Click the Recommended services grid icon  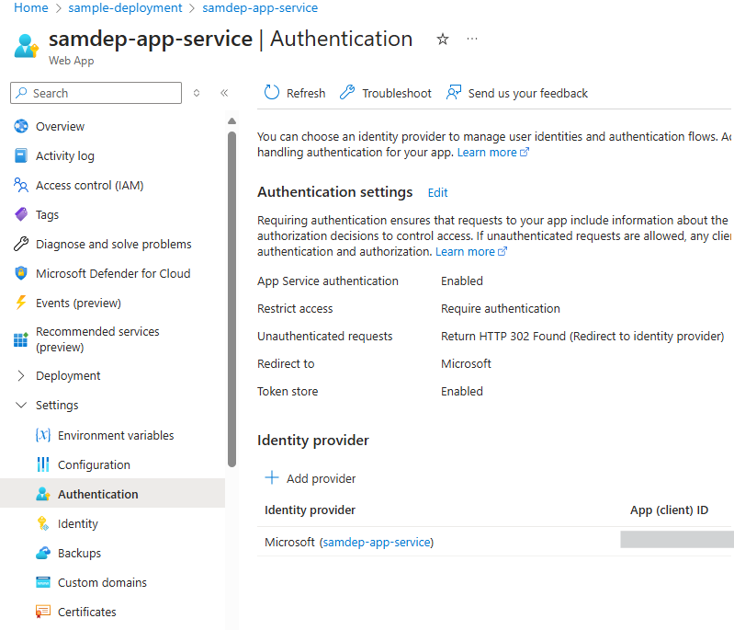[x=21, y=339]
